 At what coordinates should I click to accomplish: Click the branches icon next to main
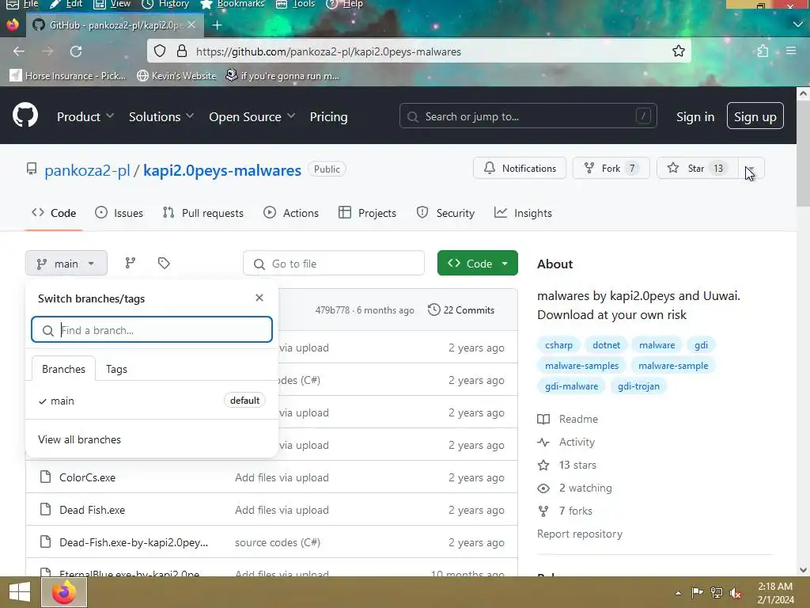pos(131,263)
